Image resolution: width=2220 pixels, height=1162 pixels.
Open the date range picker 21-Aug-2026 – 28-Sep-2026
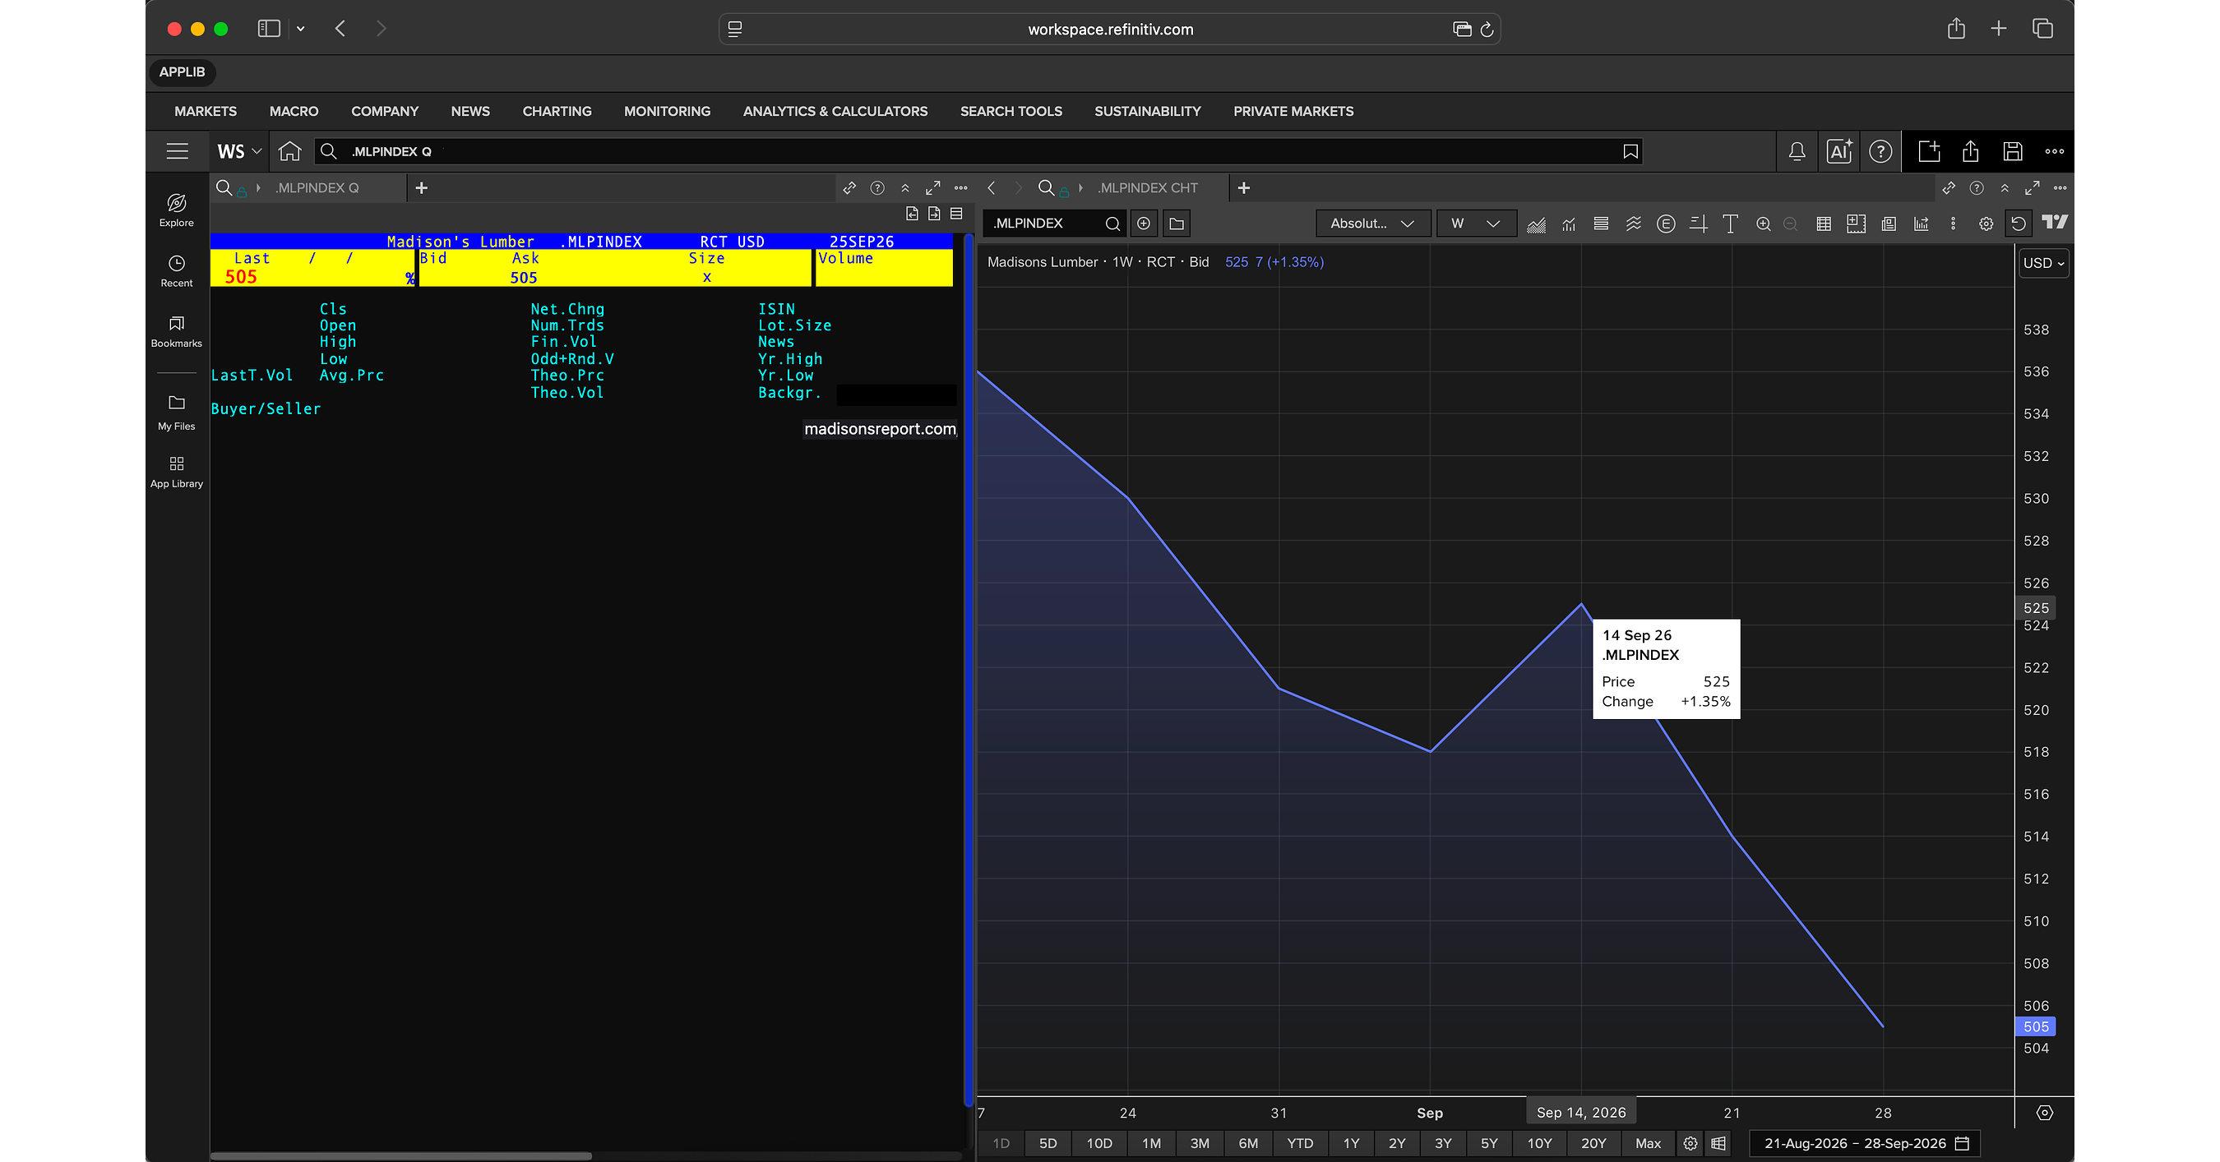pos(1866,1143)
